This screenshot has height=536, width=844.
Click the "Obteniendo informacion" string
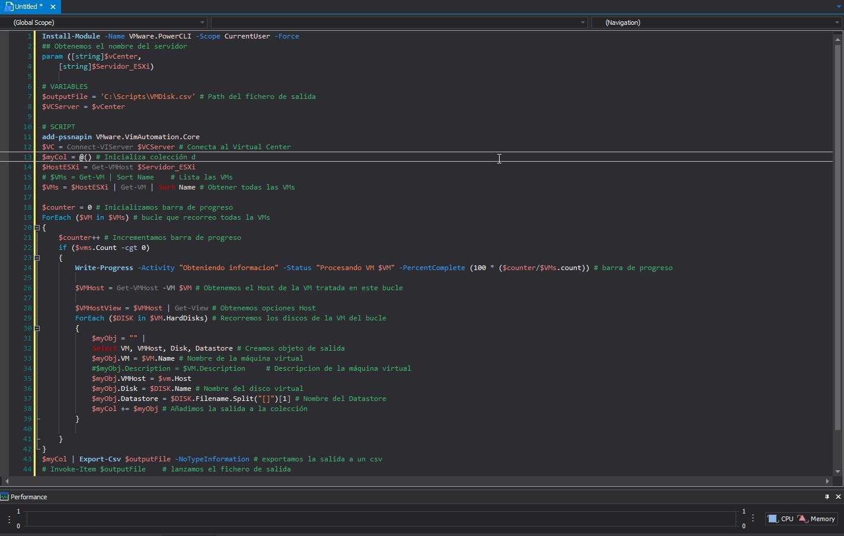tap(229, 268)
